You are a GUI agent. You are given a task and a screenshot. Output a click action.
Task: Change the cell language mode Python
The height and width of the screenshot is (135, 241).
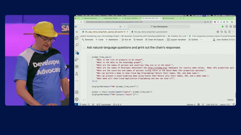click(x=230, y=100)
